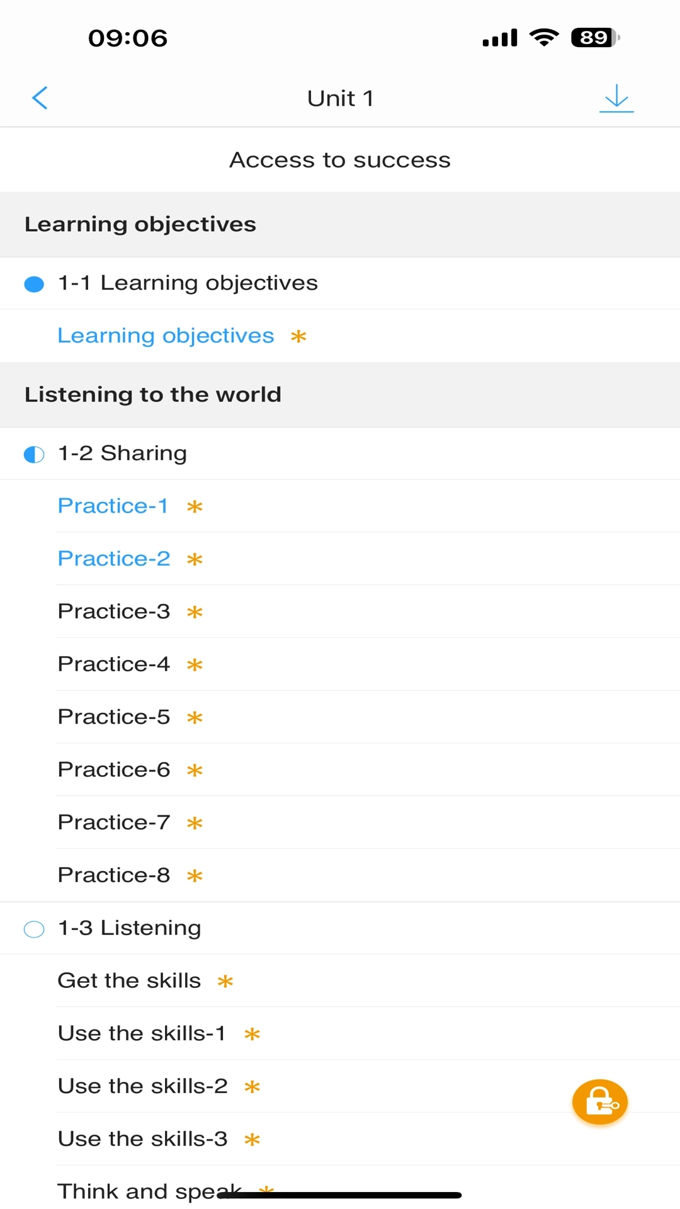
Task: Tap the Listening to the world header
Action: click(x=153, y=395)
